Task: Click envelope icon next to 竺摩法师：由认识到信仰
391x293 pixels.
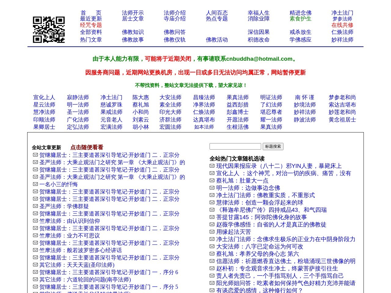Action: tap(35, 220)
